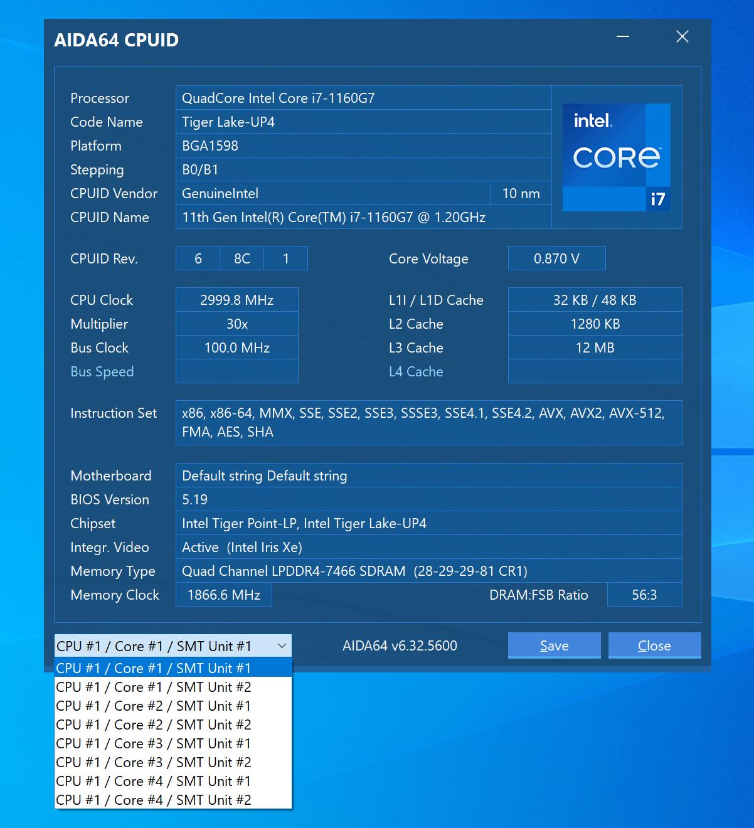Click the empty L4 Cache field

(595, 371)
